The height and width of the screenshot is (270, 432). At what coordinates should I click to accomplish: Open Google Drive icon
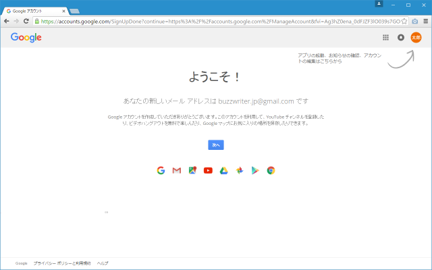(x=223, y=170)
